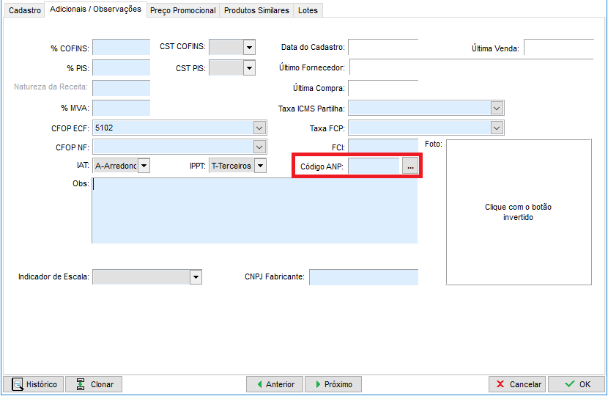Open the Preço Promocional tab
608x396 pixels.
click(x=183, y=10)
